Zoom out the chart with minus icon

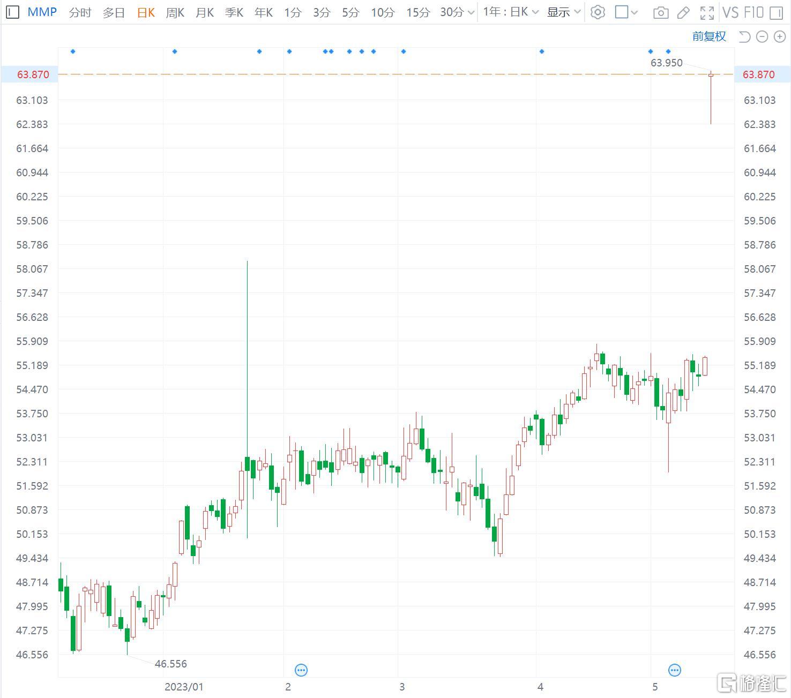(762, 36)
